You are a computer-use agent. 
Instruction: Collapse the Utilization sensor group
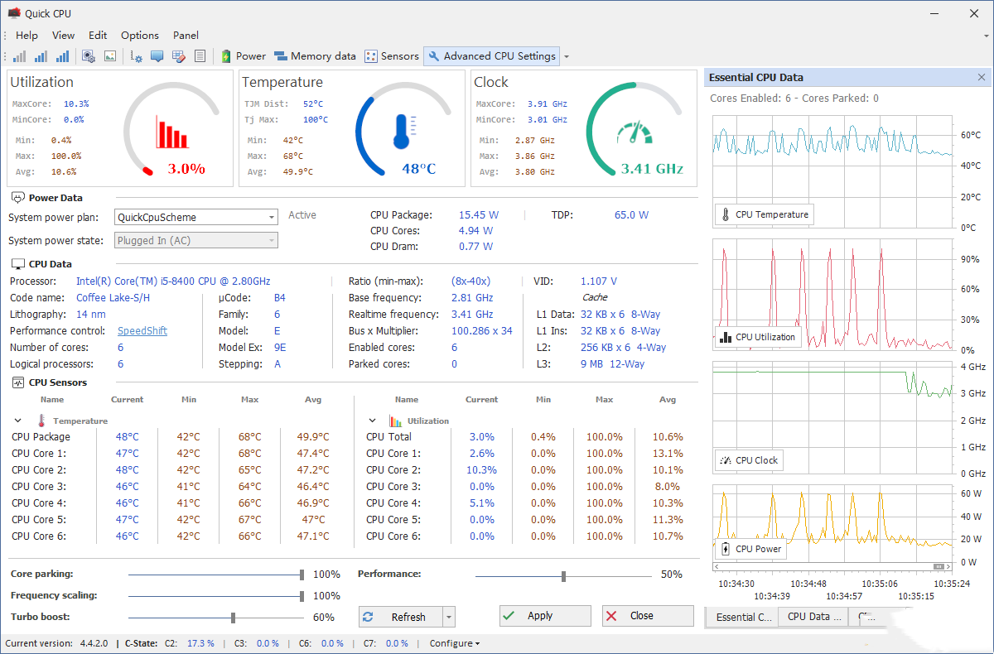(x=372, y=420)
